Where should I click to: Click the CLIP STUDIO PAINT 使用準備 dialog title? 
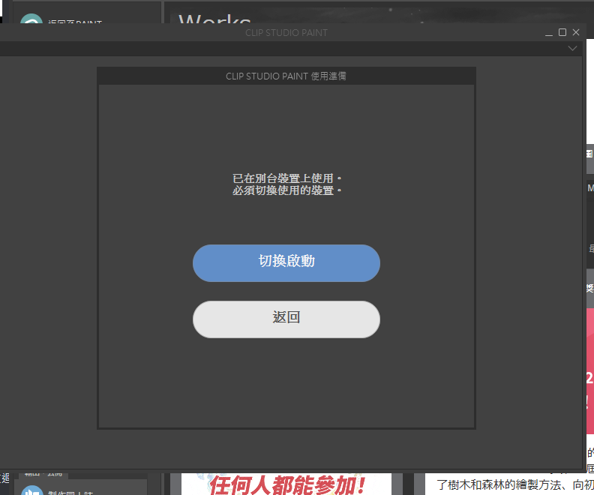point(286,76)
